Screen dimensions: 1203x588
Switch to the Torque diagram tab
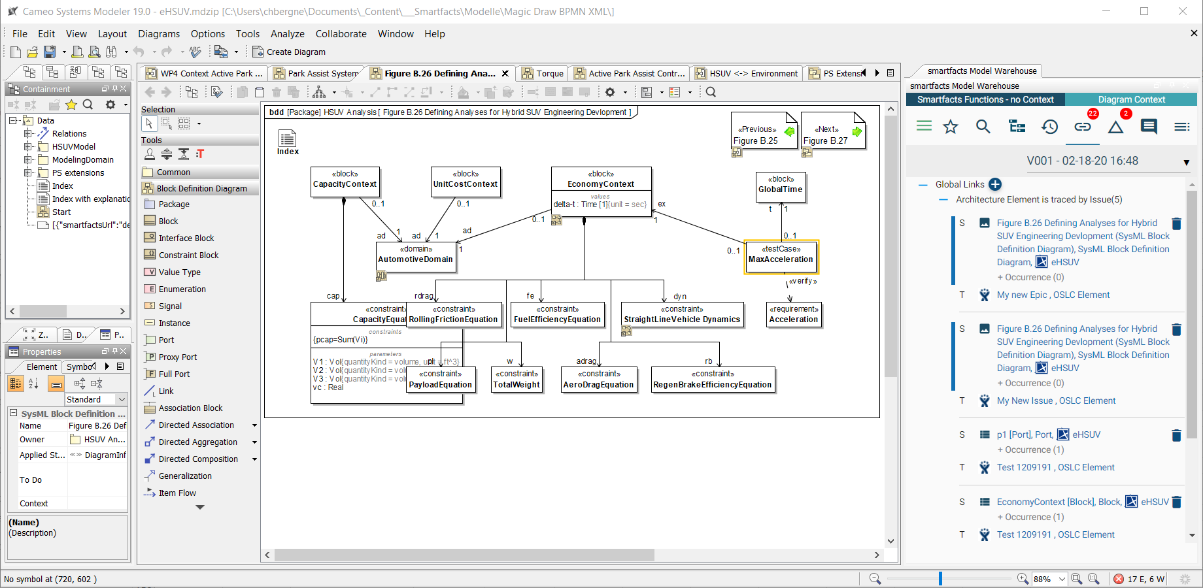click(x=543, y=73)
